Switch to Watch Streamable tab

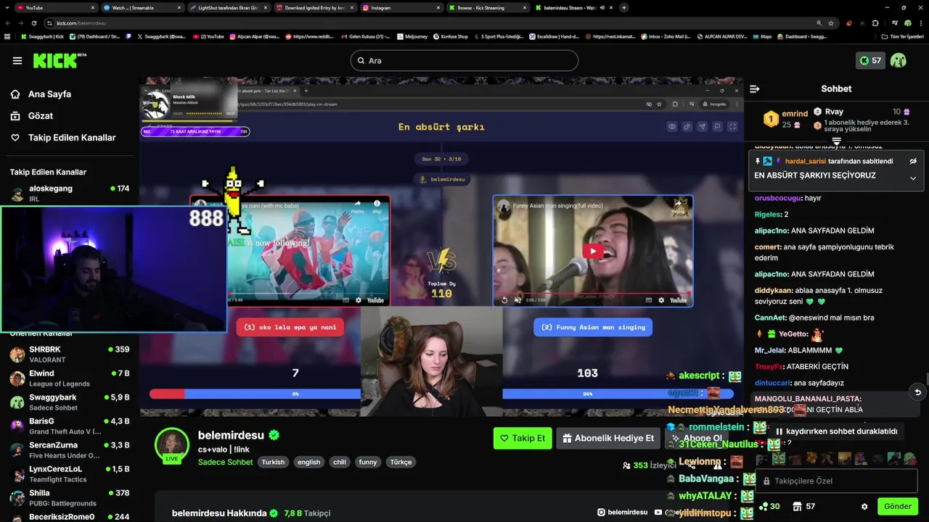tap(142, 7)
